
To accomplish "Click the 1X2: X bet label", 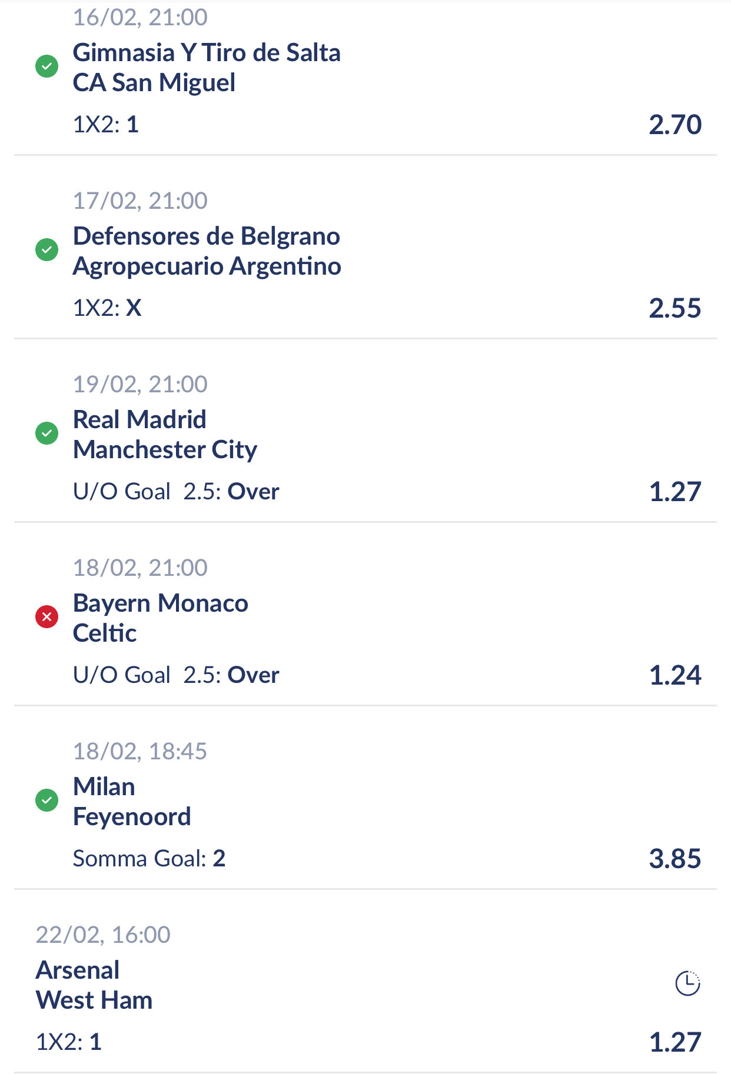I will pyautogui.click(x=107, y=308).
